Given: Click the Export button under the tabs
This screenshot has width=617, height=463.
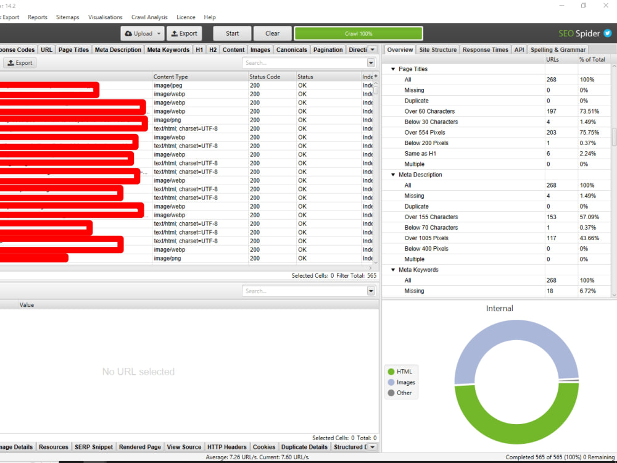Looking at the screenshot, I should 20,62.
